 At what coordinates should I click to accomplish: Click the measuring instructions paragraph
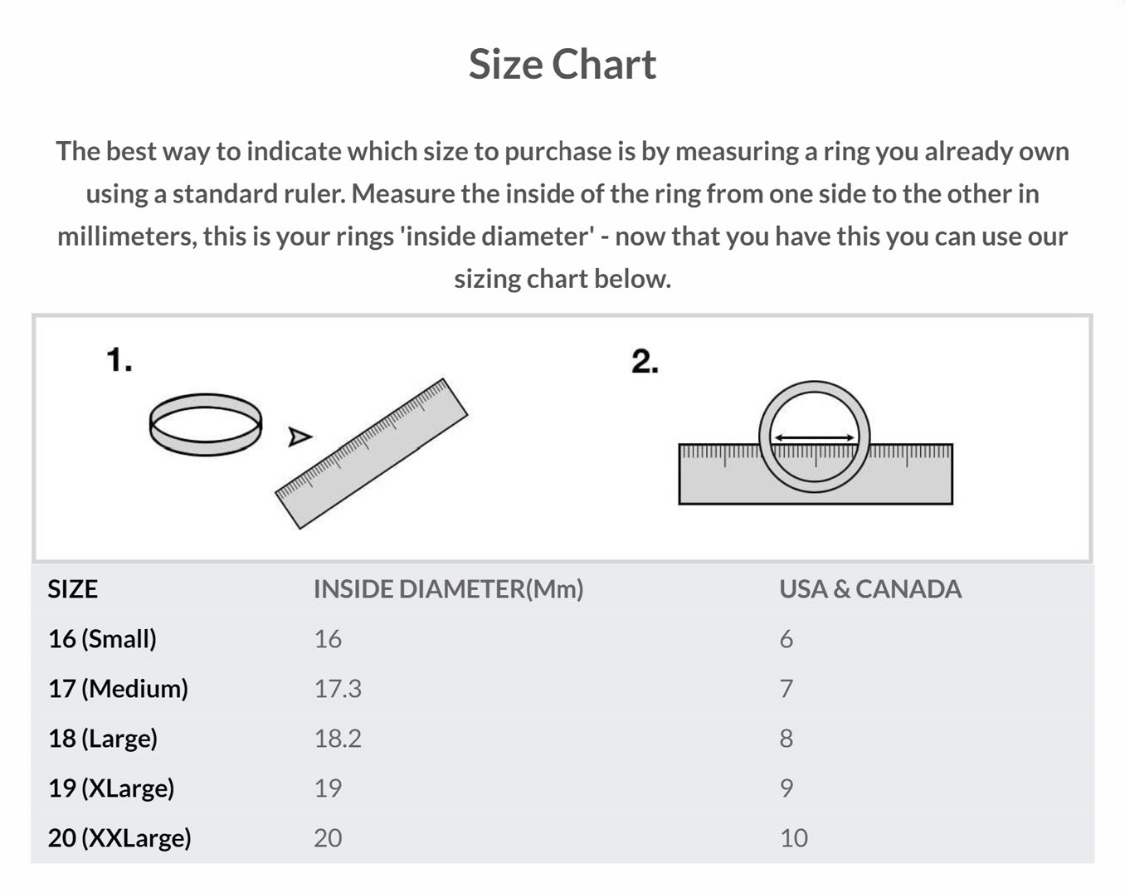pyautogui.click(x=562, y=215)
